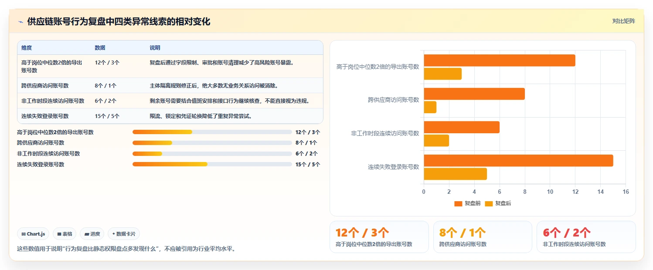Screen dimensions: 653x270
Task: Click the 8-value 跨供应商 复盘前 bar
Action: pyautogui.click(x=474, y=94)
